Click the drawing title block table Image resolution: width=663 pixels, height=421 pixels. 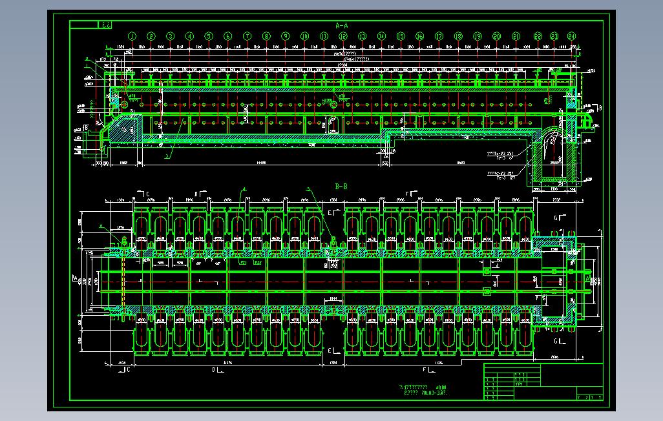coord(543,381)
